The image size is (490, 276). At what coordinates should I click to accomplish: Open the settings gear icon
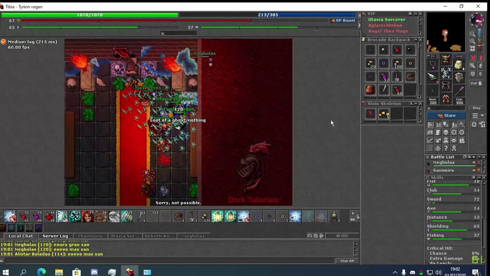tap(474, 124)
